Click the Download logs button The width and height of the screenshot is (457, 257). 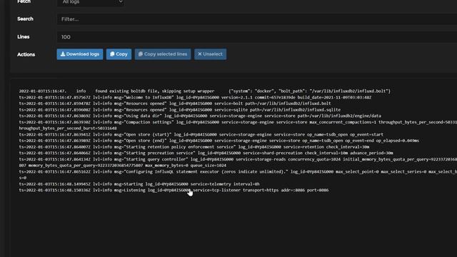[x=80, y=54]
